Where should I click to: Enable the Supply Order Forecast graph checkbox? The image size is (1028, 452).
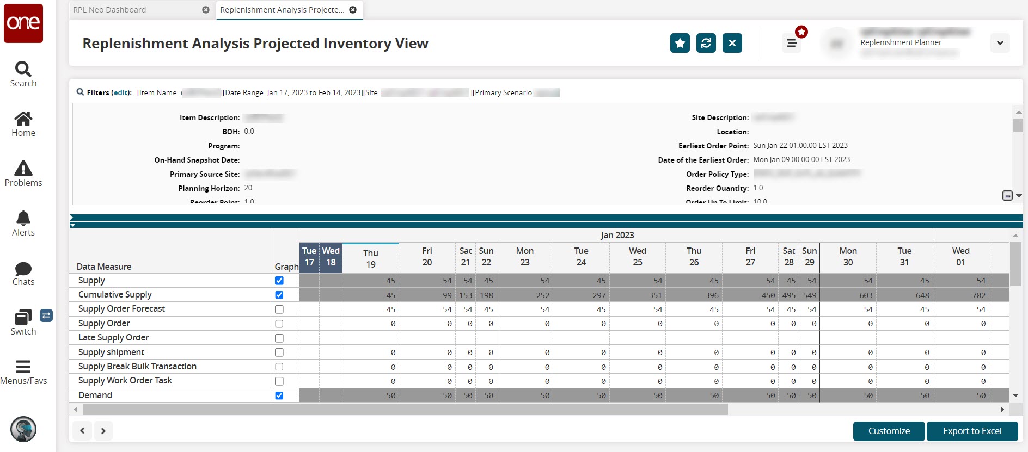pyautogui.click(x=279, y=309)
